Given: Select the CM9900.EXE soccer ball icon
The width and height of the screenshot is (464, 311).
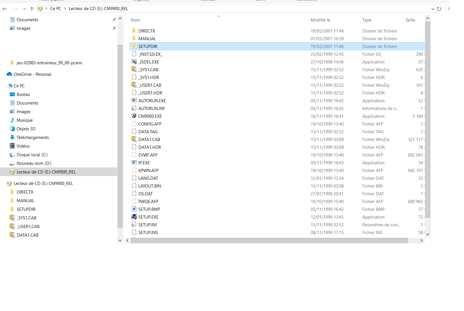Looking at the screenshot, I should pyautogui.click(x=134, y=116).
